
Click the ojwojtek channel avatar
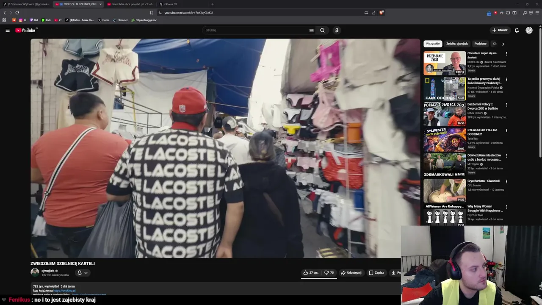[35, 272]
